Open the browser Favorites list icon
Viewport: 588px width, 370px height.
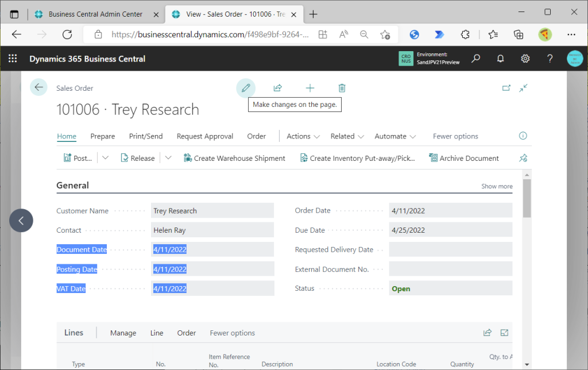coord(493,35)
